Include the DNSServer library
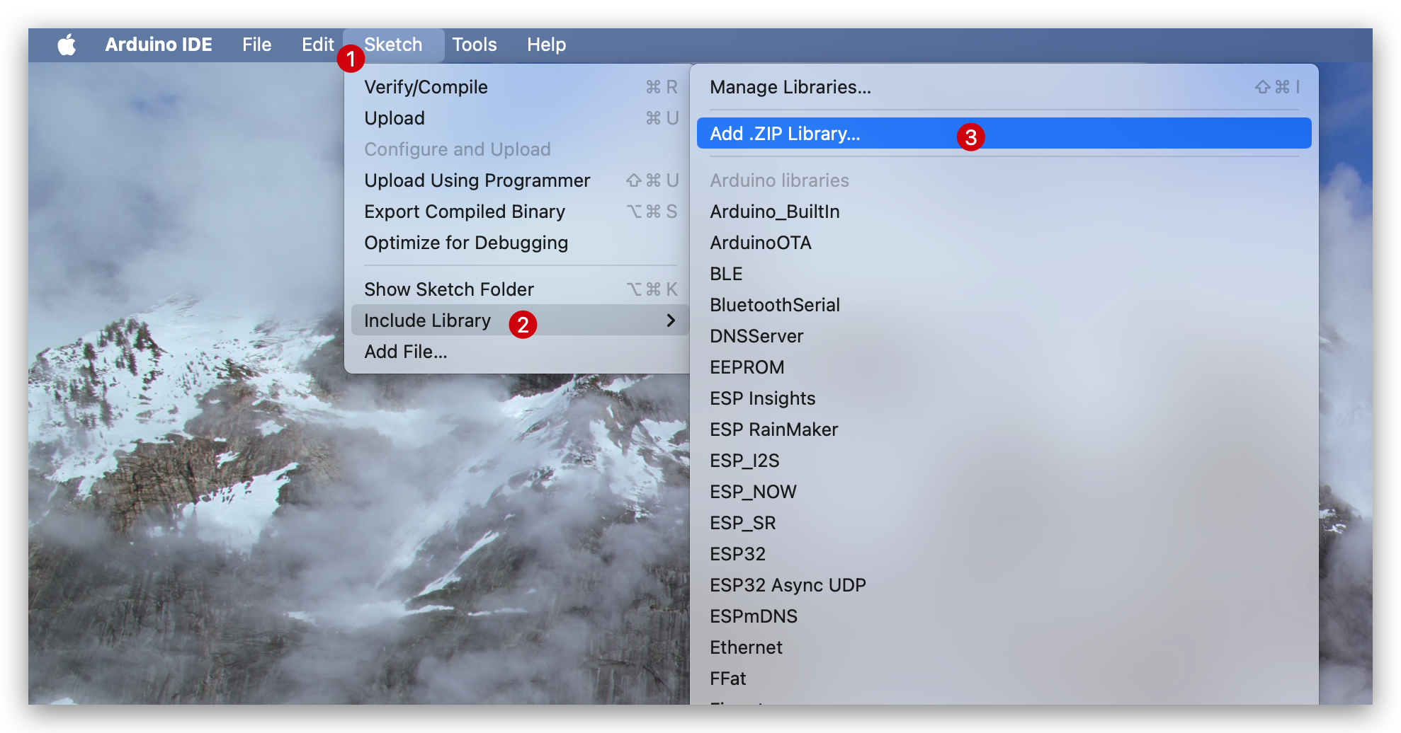 1004,336
